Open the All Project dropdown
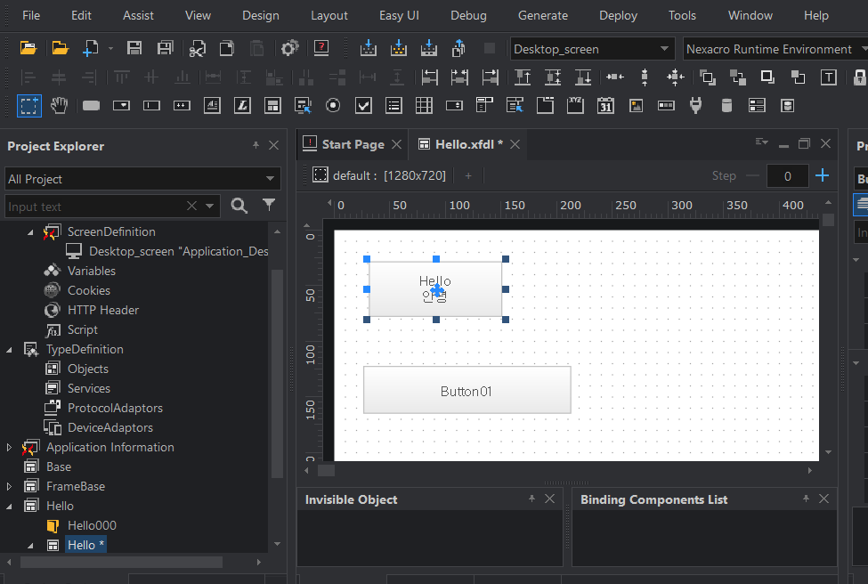Screen dimensions: 868x584 coord(142,179)
